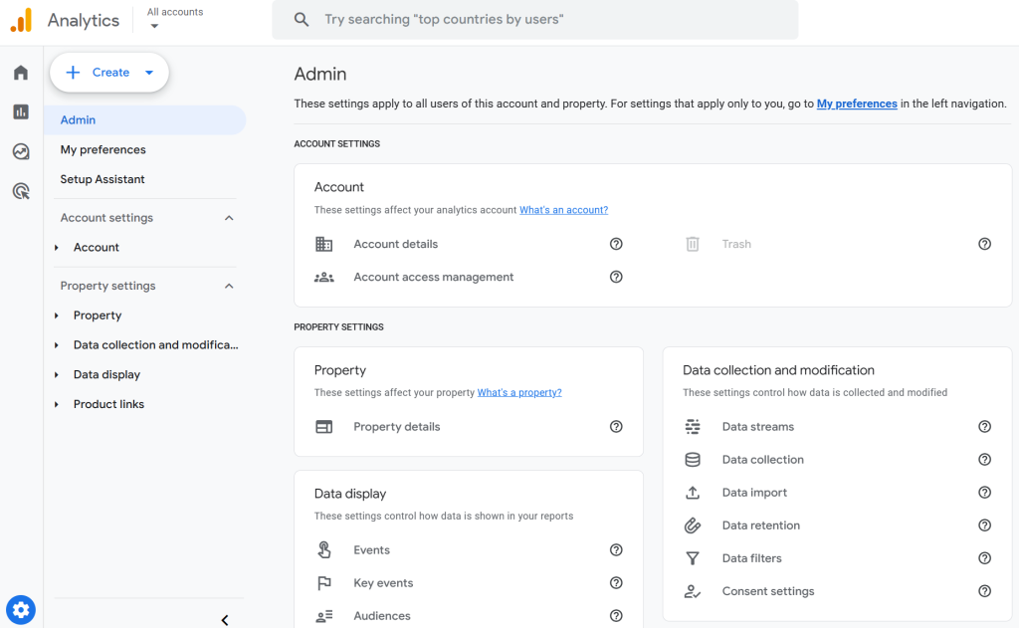Click the search input field
The width and height of the screenshot is (1019, 628).
534,20
